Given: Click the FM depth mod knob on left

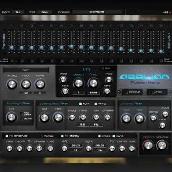Looking at the screenshot, I should [x=63, y=79].
